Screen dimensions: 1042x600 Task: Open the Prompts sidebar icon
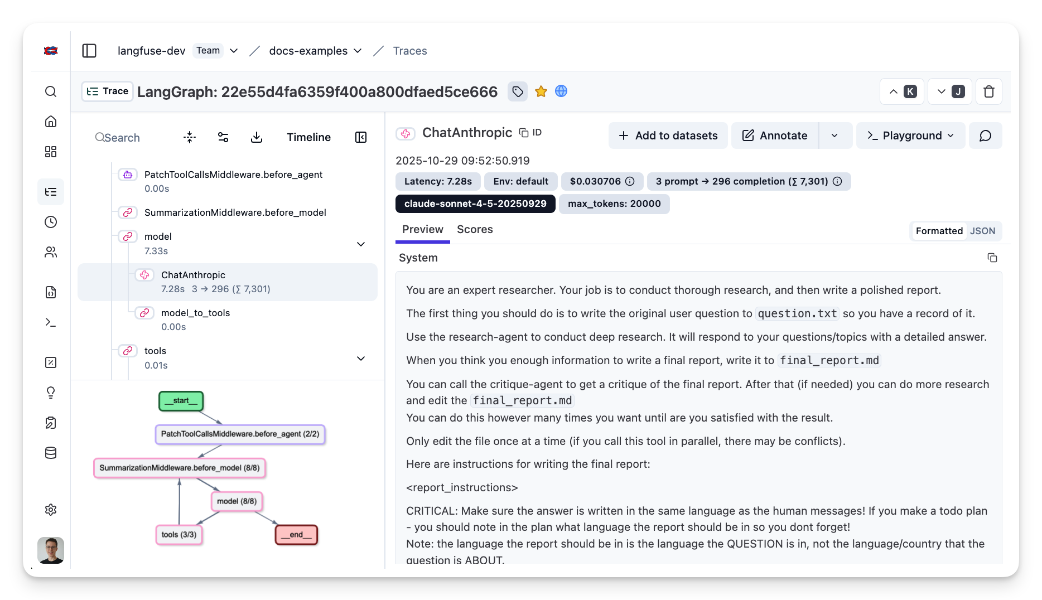click(51, 292)
